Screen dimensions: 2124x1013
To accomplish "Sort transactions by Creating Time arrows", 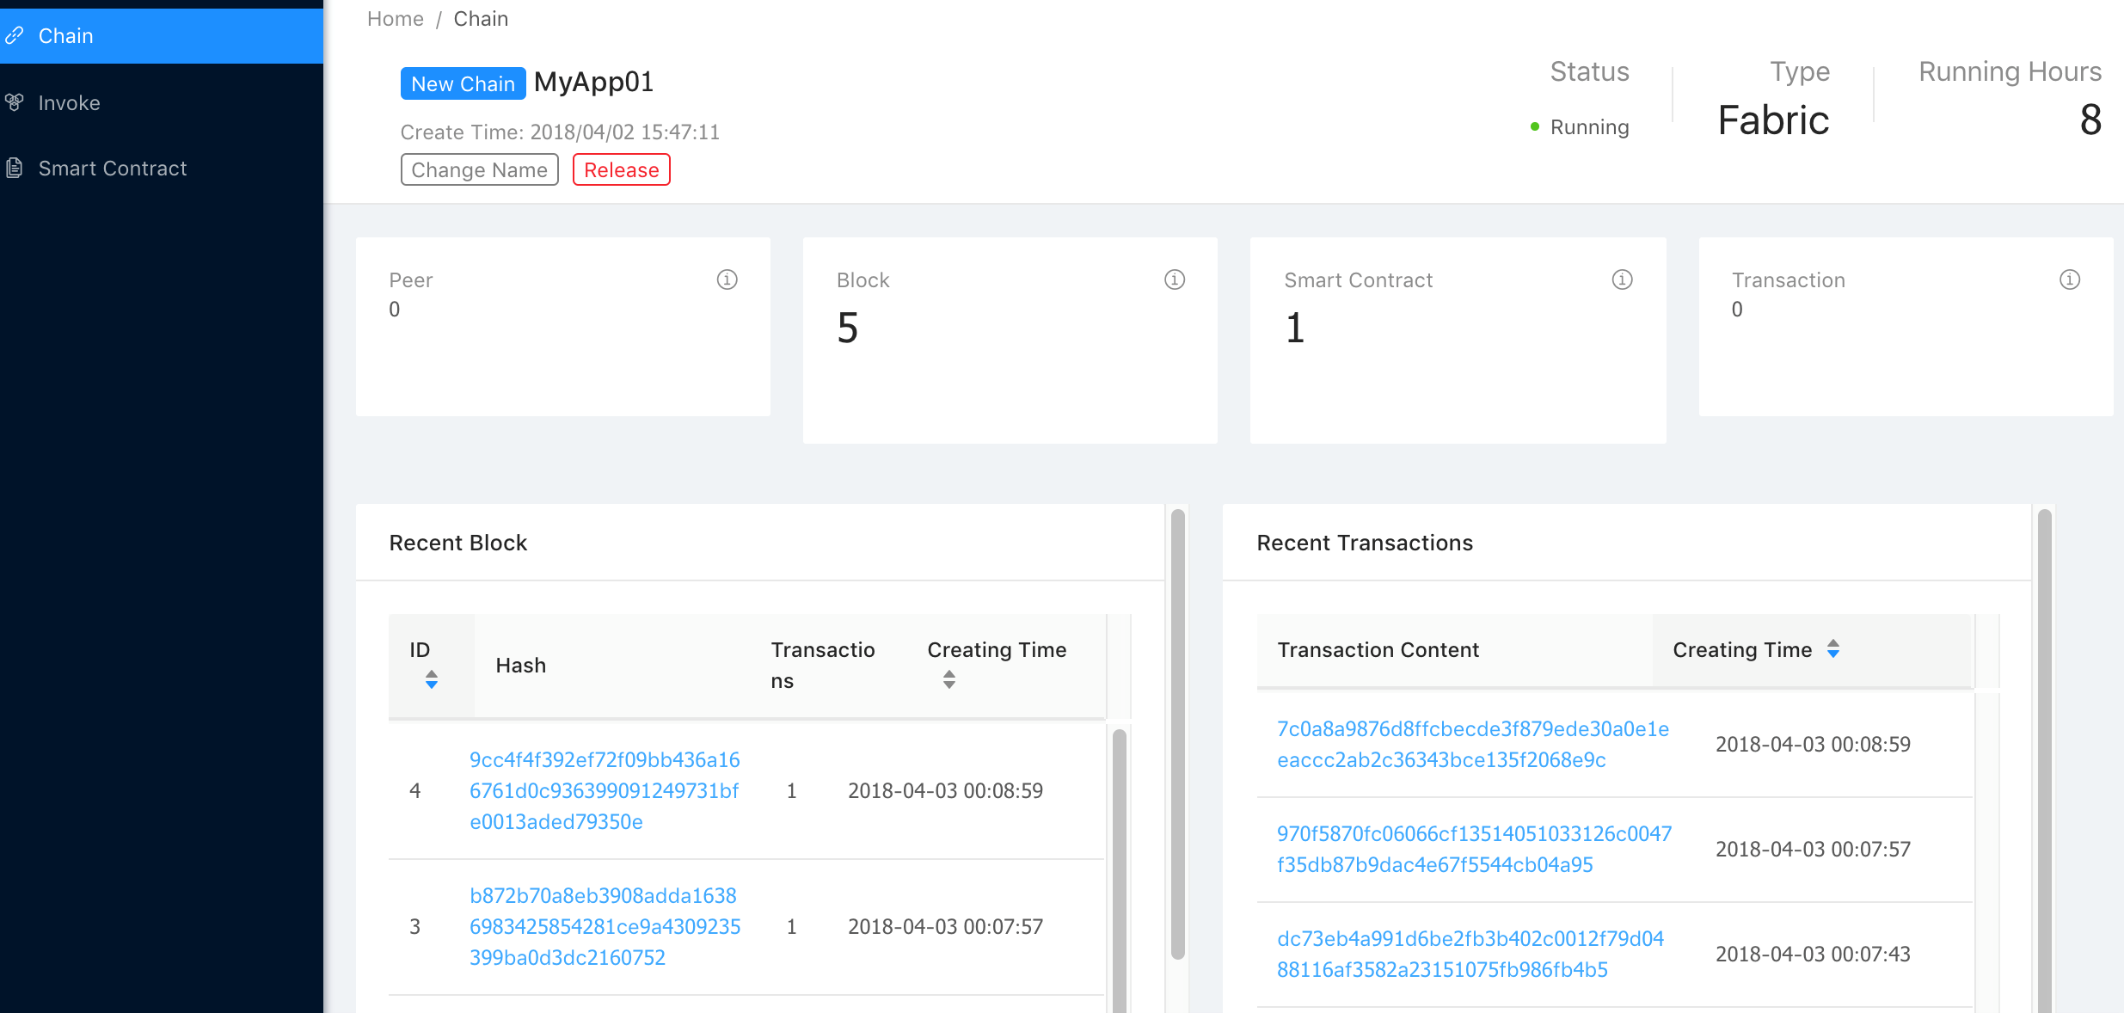I will coord(1832,649).
